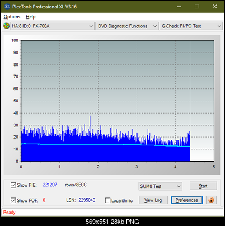Expand the DVD Diagnostic Functions dropdown
The height and width of the screenshot is (226, 225).
point(127,26)
